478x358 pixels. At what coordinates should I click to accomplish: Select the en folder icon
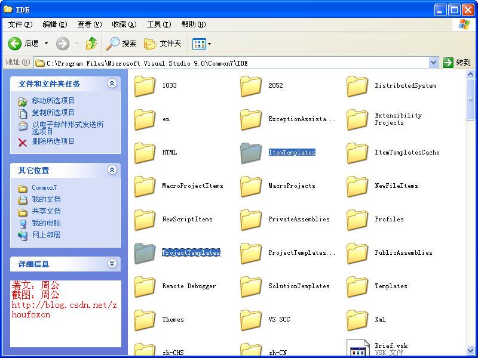tap(145, 120)
